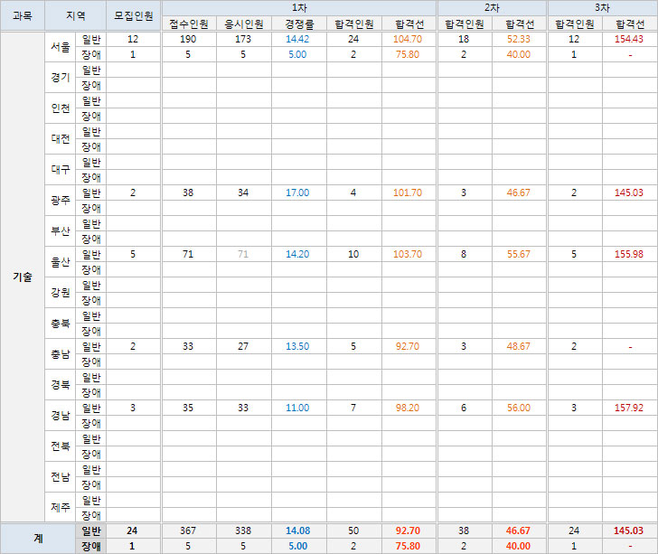Screen dimensions: 658x554
Task: Click Seoul's 응시인원 value 173
Action: (x=243, y=39)
